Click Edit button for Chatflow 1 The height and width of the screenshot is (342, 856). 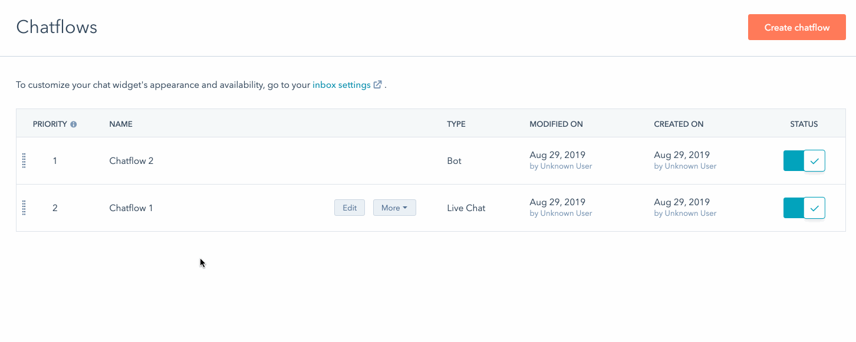click(350, 208)
